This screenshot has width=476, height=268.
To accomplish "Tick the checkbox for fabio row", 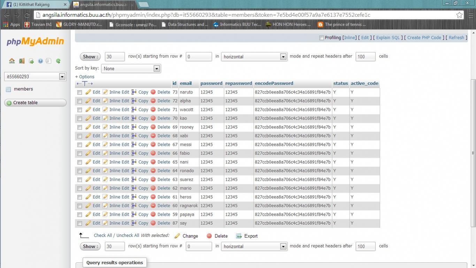I will coord(79,154).
